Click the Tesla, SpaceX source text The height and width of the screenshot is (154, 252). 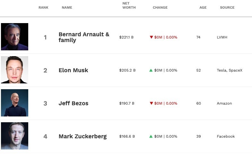click(x=230, y=70)
